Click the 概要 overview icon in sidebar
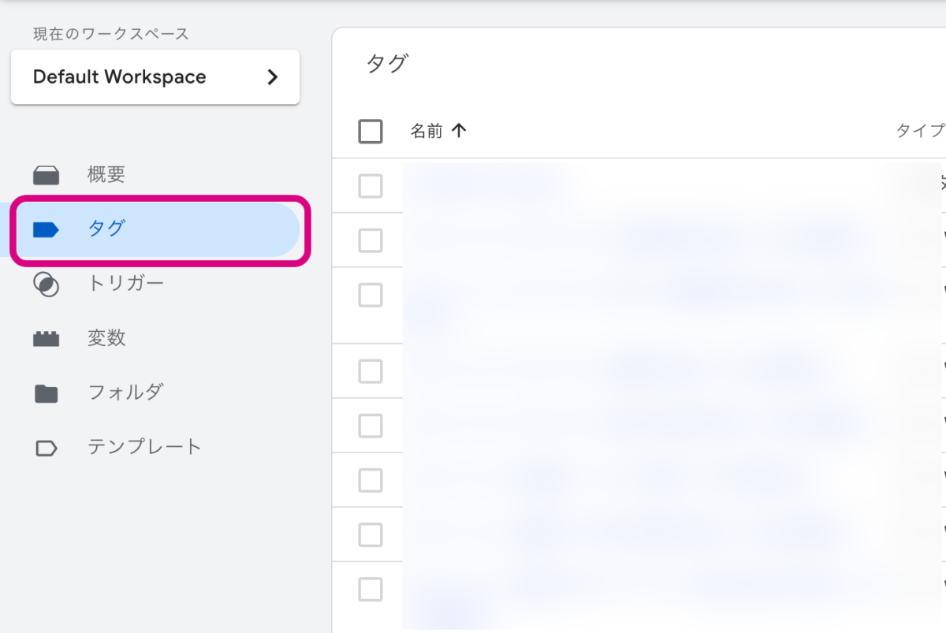Image resolution: width=946 pixels, height=633 pixels. (47, 175)
